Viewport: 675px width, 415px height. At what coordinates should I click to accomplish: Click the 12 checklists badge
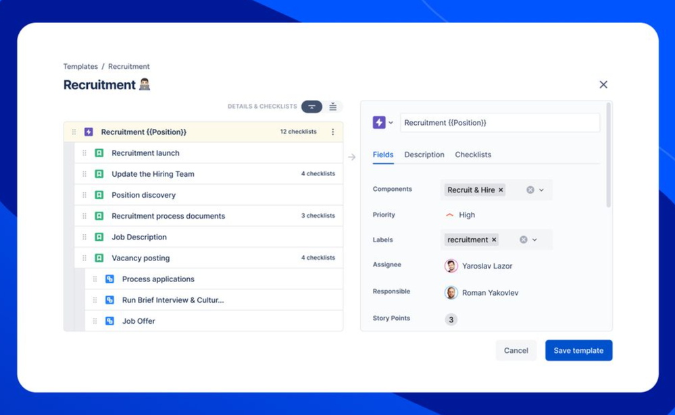tap(299, 132)
